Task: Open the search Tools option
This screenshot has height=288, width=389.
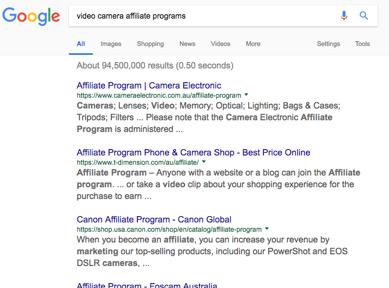Action: (x=362, y=44)
